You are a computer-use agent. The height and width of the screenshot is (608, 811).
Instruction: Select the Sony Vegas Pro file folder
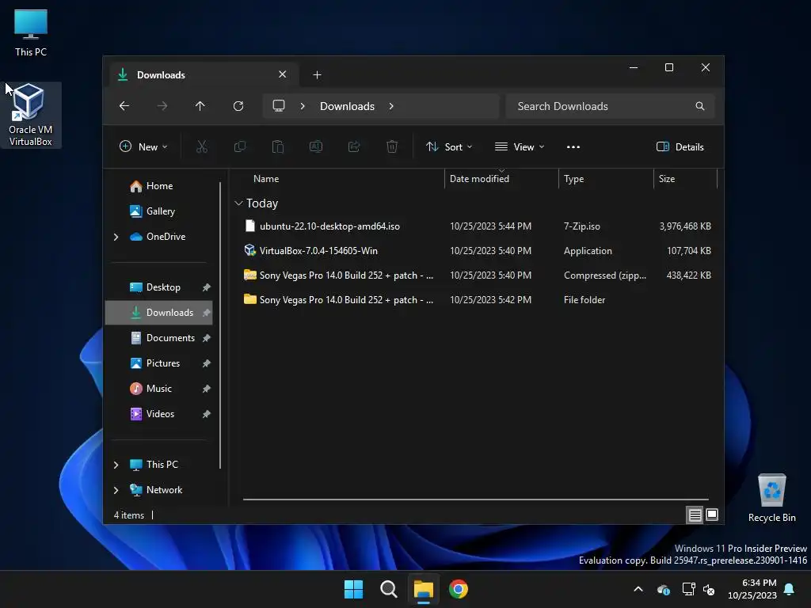click(477, 300)
